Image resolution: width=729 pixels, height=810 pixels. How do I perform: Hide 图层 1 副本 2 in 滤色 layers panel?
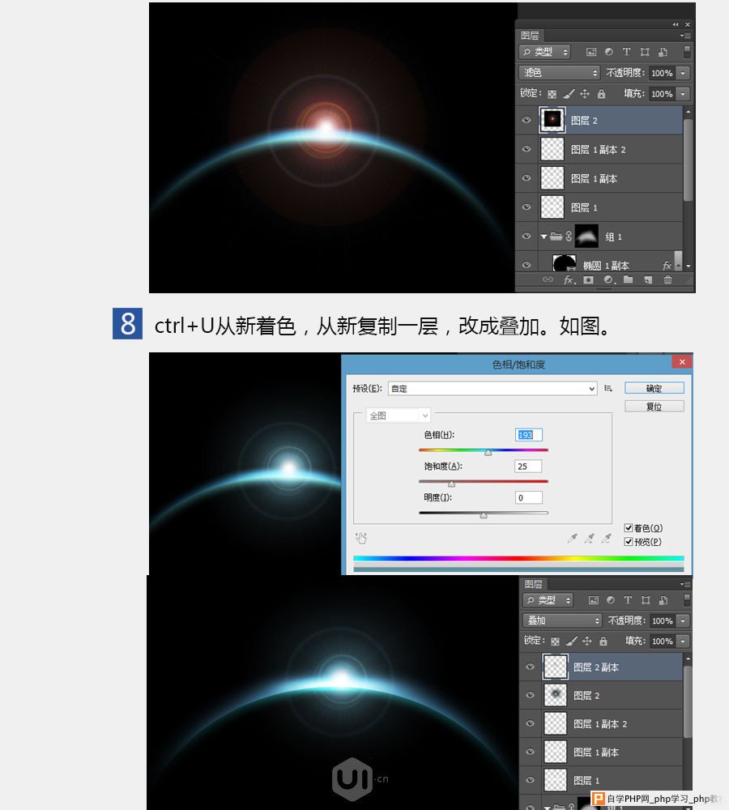pos(526,149)
